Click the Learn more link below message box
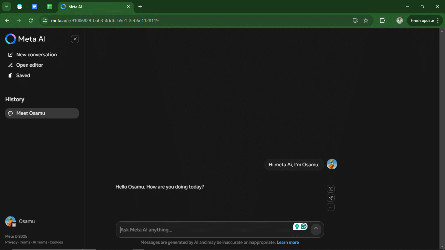This screenshot has height=250, width=445. (x=288, y=243)
